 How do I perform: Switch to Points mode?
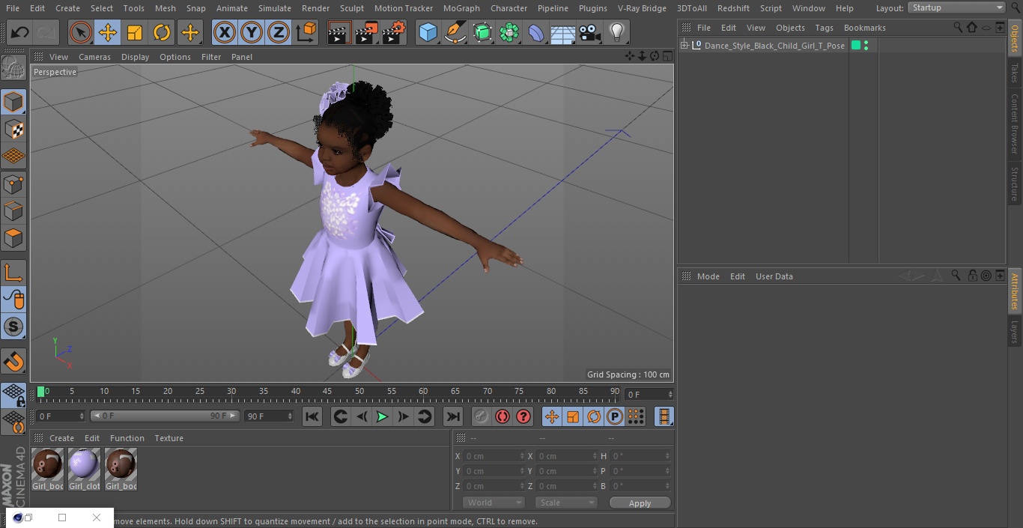point(13,183)
